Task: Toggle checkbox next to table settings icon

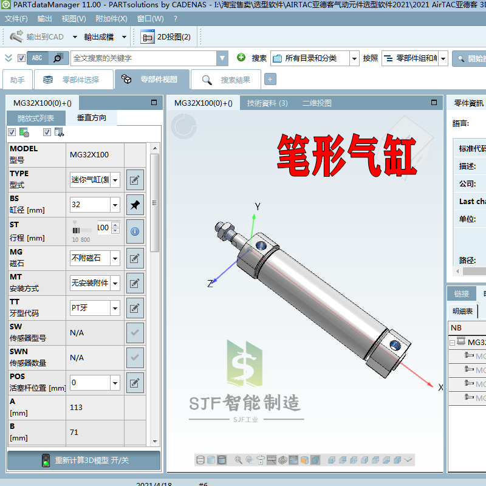Action: pyautogui.click(x=12, y=132)
